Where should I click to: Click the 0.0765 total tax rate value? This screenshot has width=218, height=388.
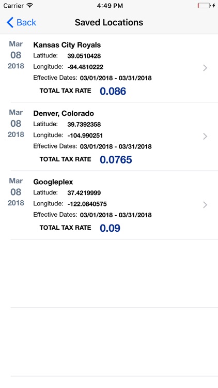point(116,160)
